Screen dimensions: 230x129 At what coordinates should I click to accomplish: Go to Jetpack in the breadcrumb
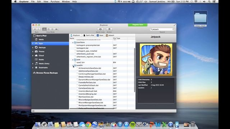pos(110,35)
